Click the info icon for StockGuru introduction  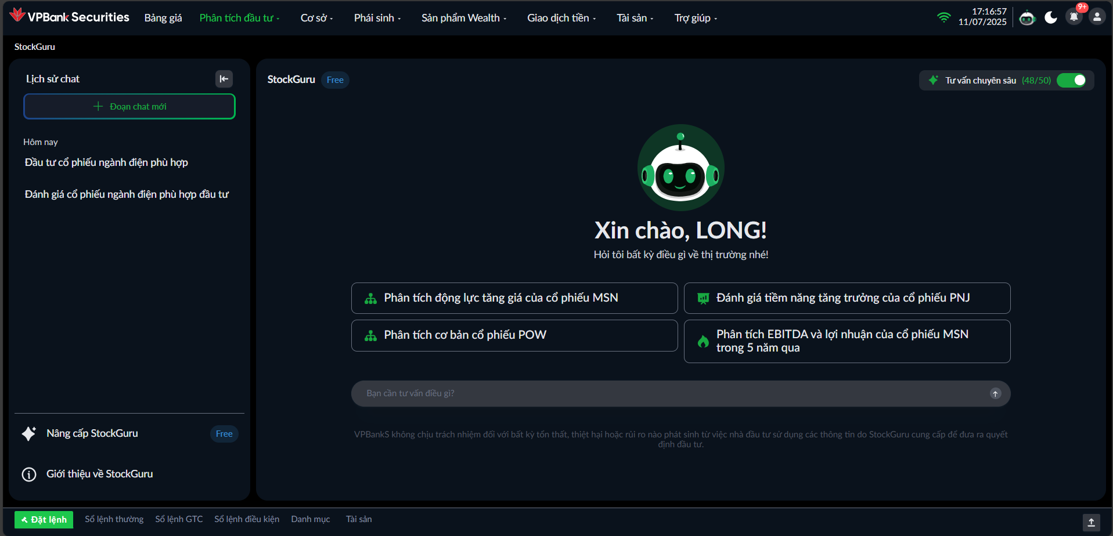(29, 475)
